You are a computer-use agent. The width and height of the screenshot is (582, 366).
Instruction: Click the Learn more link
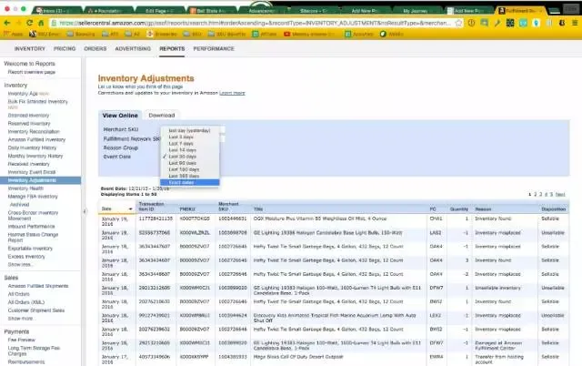232,93
